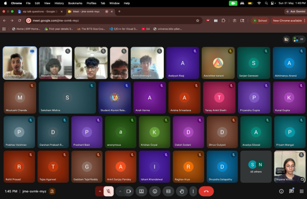The width and height of the screenshot is (307, 199).
Task: Click New Chrome available update button
Action: 287,21
